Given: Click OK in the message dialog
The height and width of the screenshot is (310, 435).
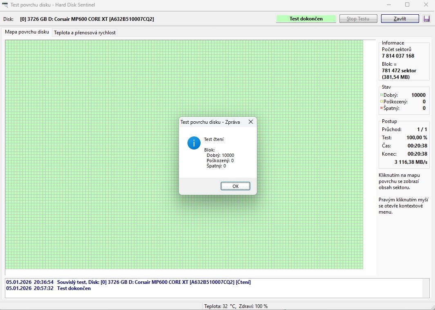Looking at the screenshot, I should pos(235,186).
